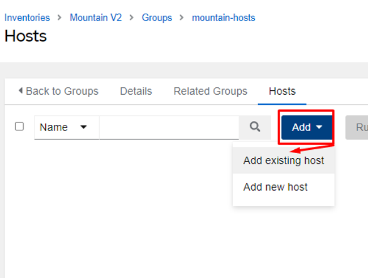Open the Mountain V2 breadcrumb link
Image resolution: width=368 pixels, height=278 pixels.
96,18
